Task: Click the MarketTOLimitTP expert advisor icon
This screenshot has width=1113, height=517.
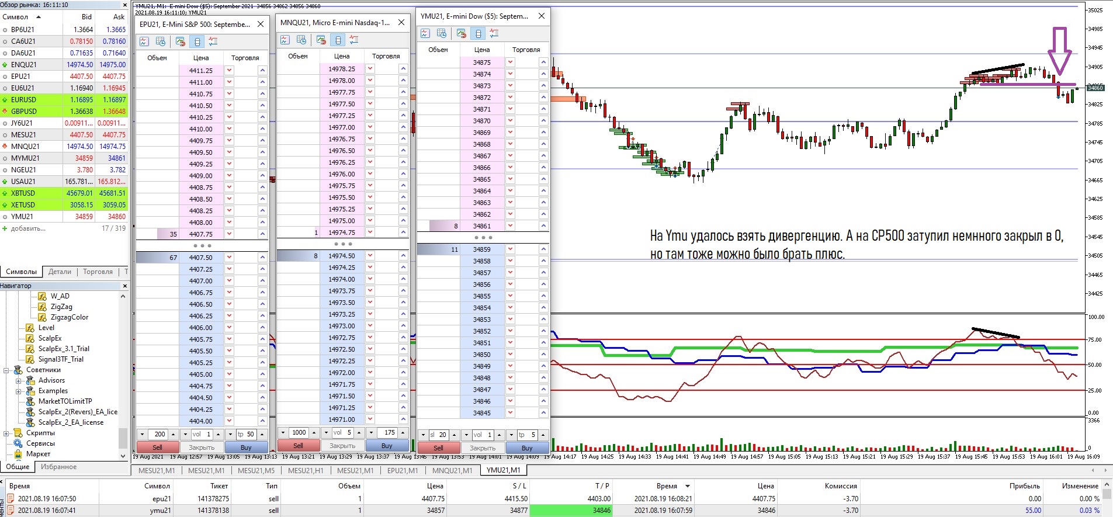Action: click(30, 401)
